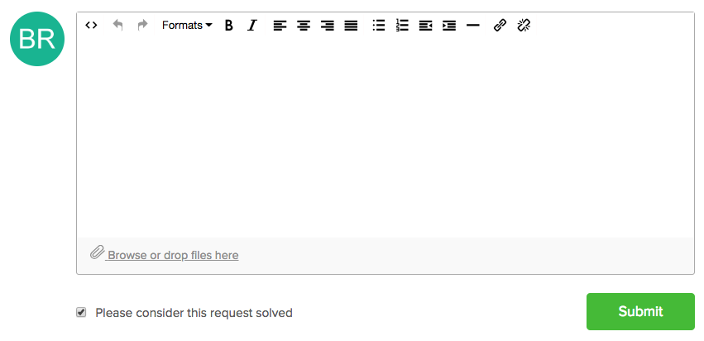The width and height of the screenshot is (704, 341).
Task: Click the green Submit button
Action: click(640, 311)
